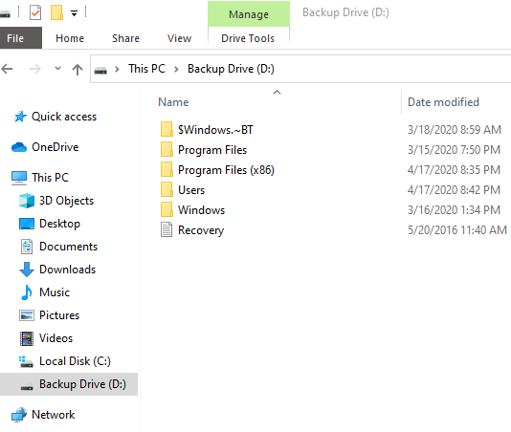Screen dimensions: 511x432
Task: Click the This PC monitor icon
Action: 19,178
